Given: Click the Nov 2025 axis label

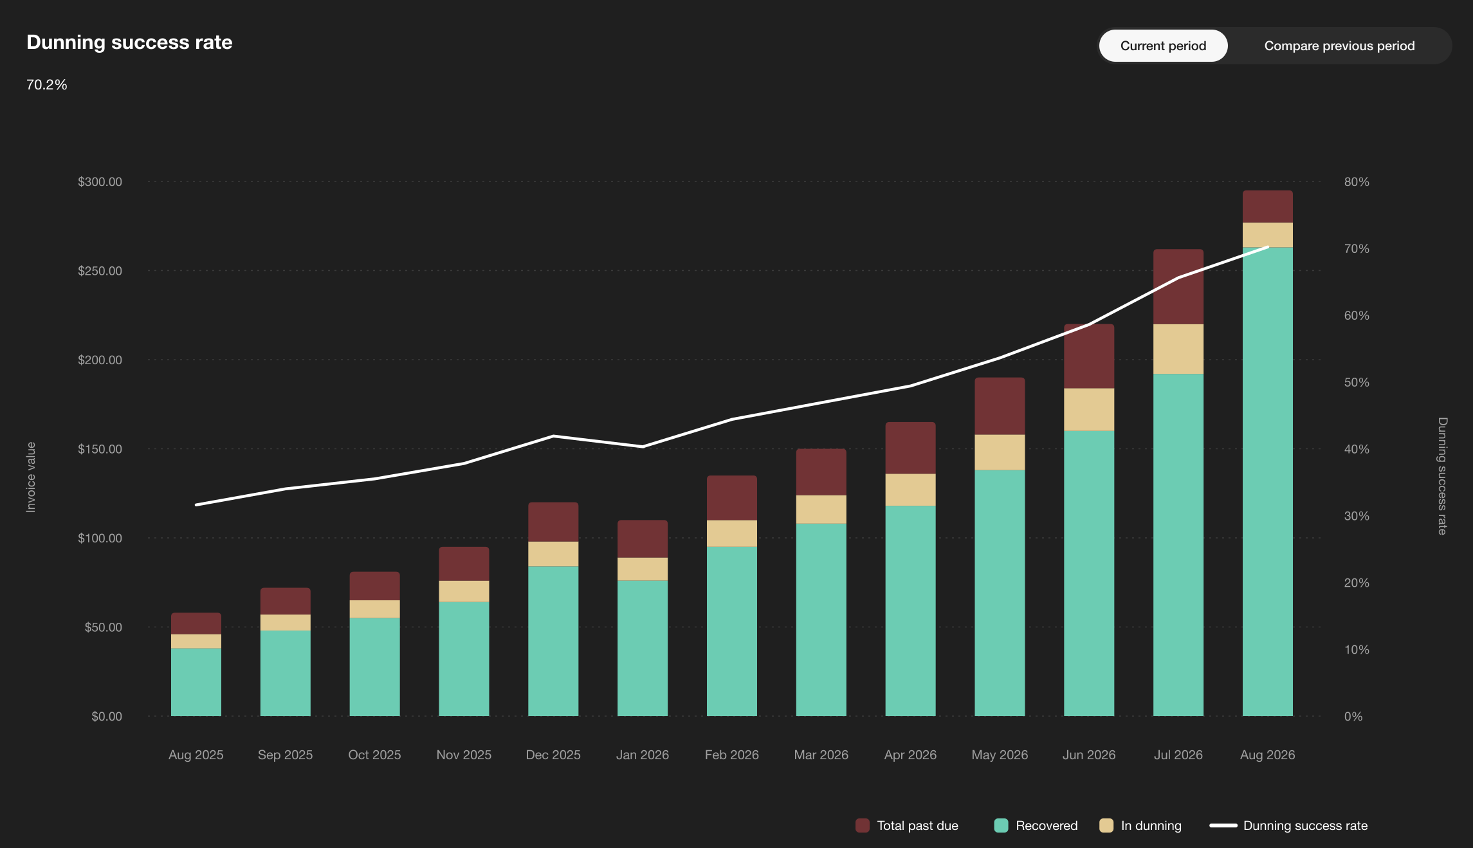Looking at the screenshot, I should pos(464,755).
